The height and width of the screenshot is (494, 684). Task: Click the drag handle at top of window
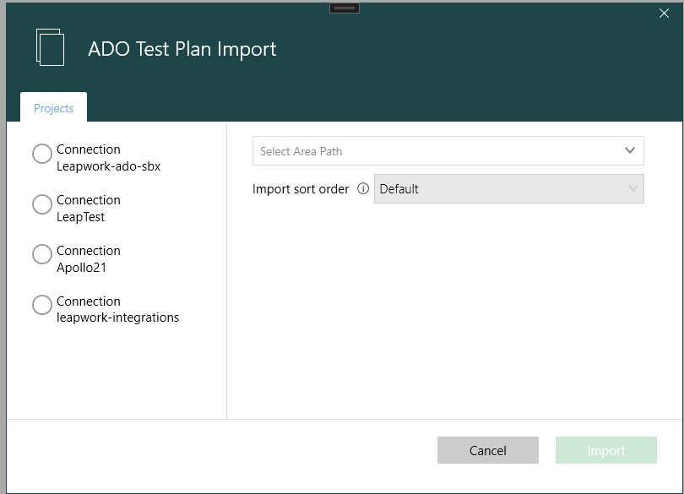(345, 7)
